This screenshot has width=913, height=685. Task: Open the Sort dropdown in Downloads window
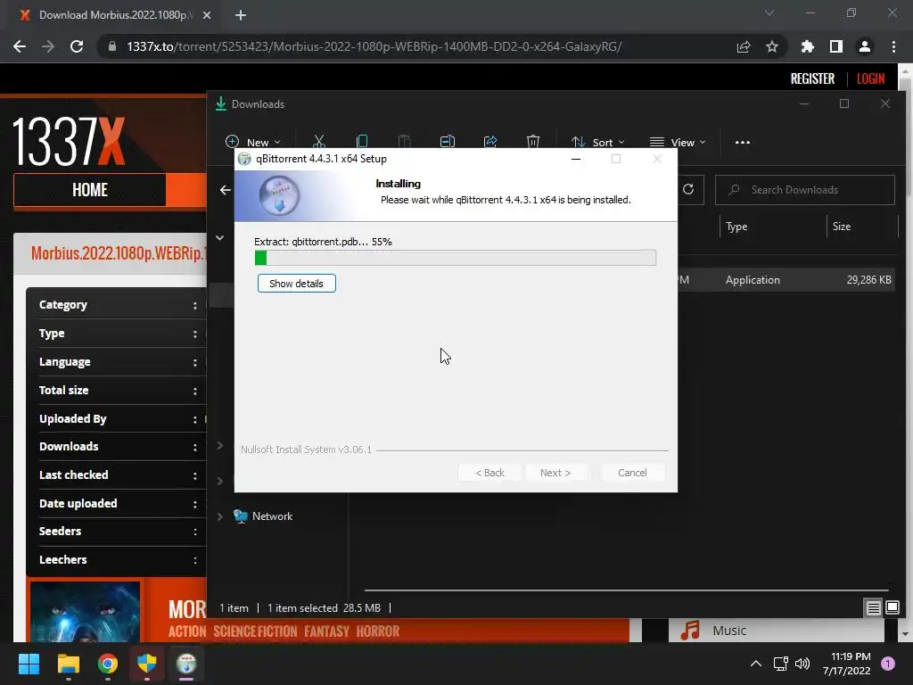point(597,142)
